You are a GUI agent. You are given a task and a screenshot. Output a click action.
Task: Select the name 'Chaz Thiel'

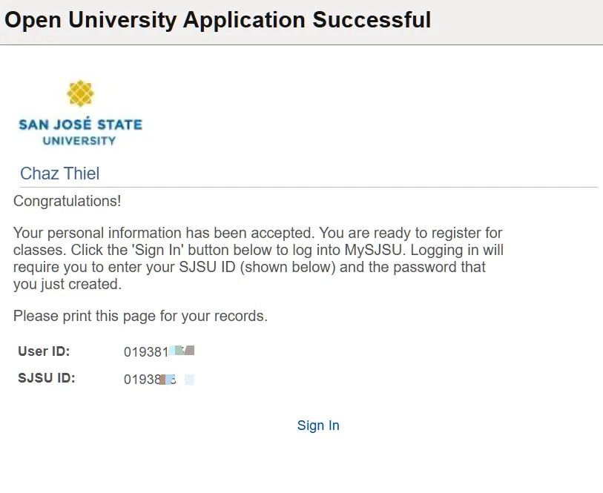click(x=59, y=173)
